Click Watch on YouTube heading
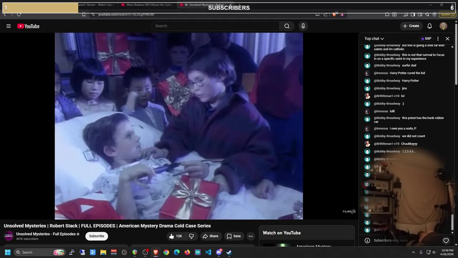 [x=282, y=233]
